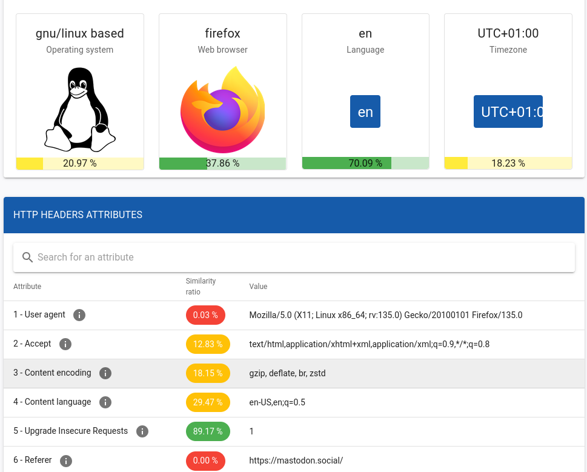Click the 18.23 % timezone bar
The height and width of the screenshot is (472, 587).
coord(508,163)
